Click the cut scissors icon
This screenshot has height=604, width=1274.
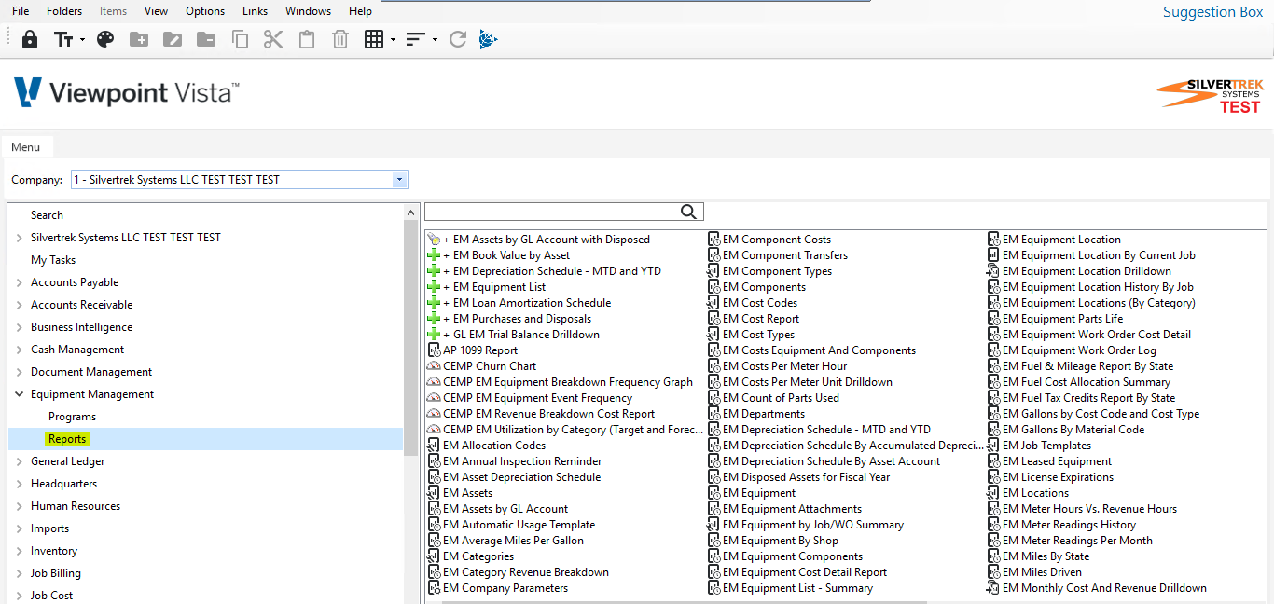click(x=273, y=39)
